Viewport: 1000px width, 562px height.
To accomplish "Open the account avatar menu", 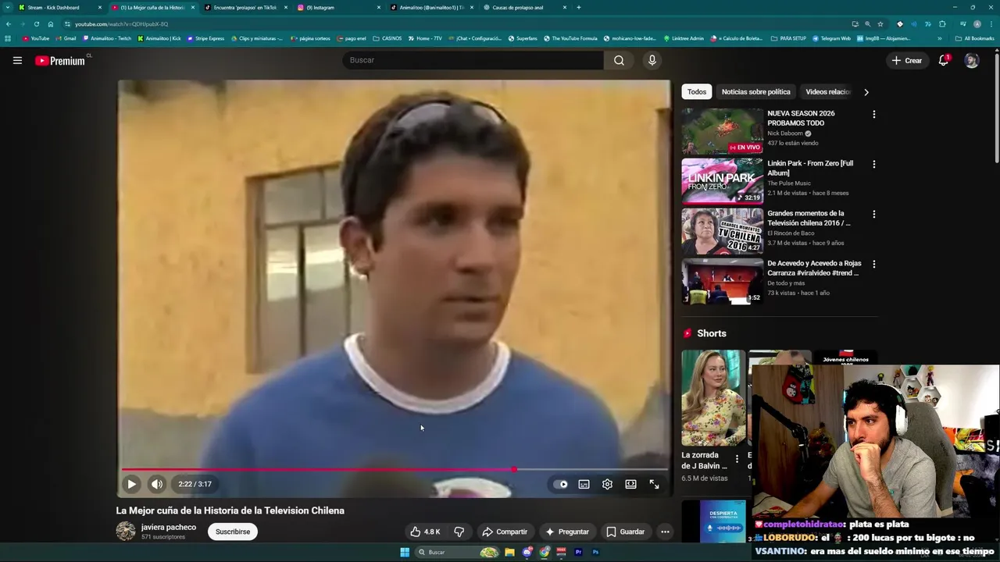I will [972, 60].
